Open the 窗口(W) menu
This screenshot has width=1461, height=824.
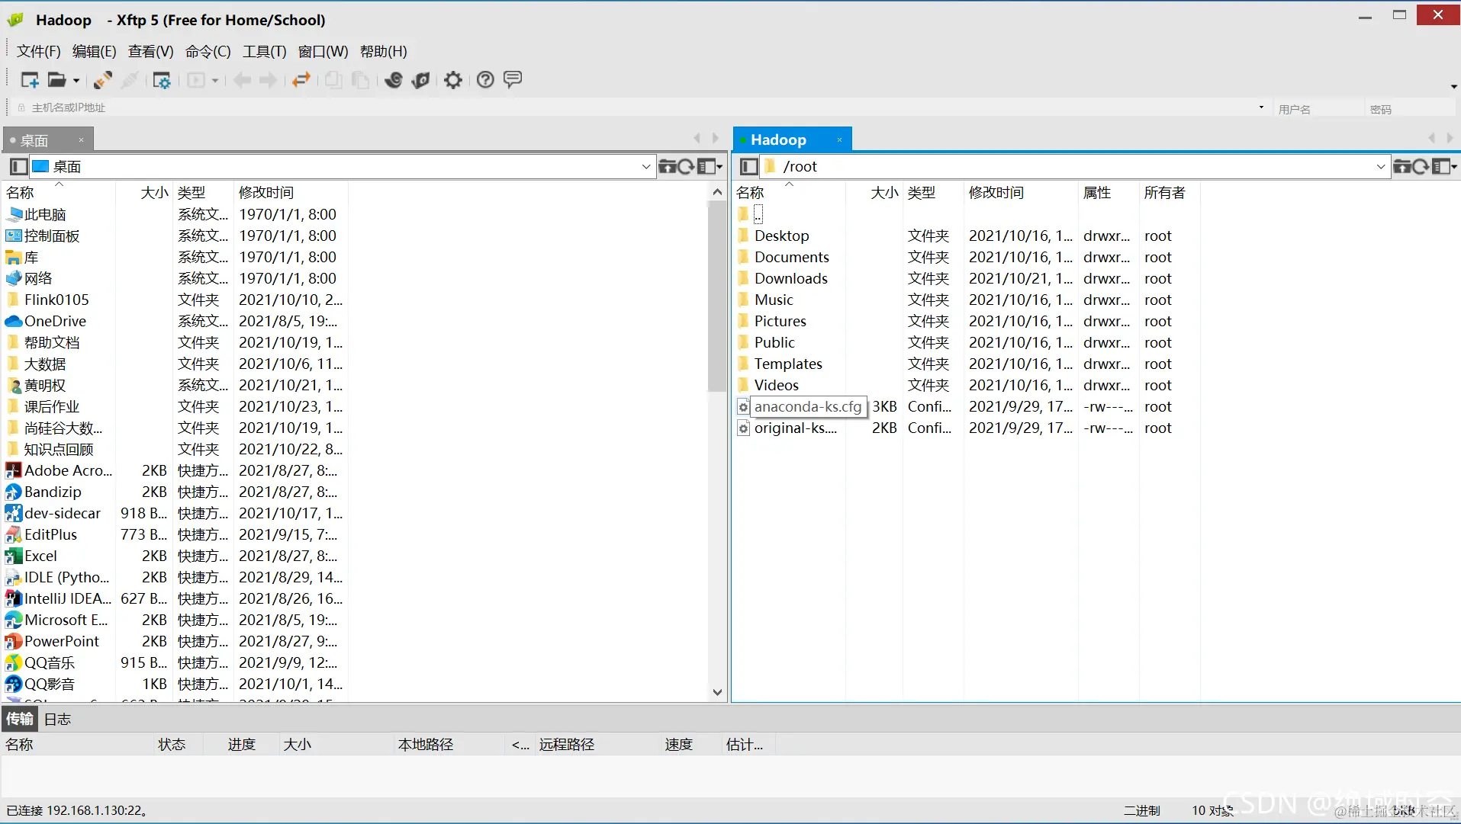[323, 51]
